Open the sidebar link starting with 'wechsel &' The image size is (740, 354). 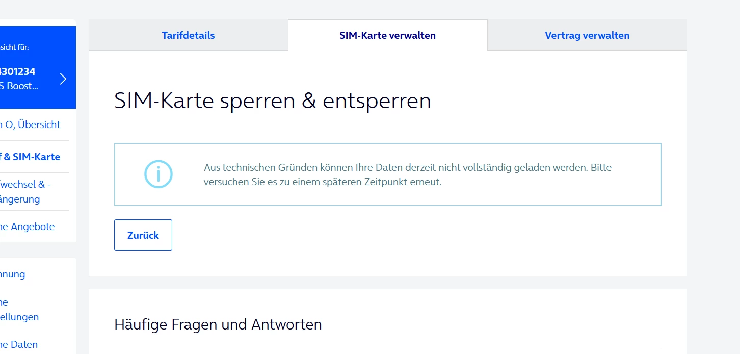25,192
